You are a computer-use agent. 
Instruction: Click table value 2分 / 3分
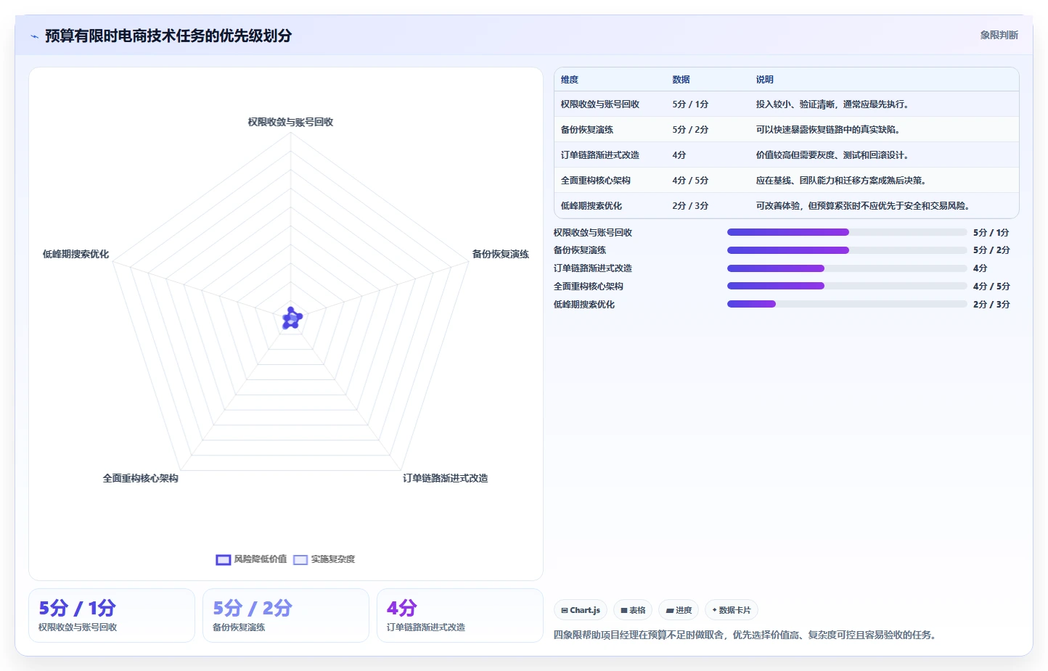coord(690,206)
